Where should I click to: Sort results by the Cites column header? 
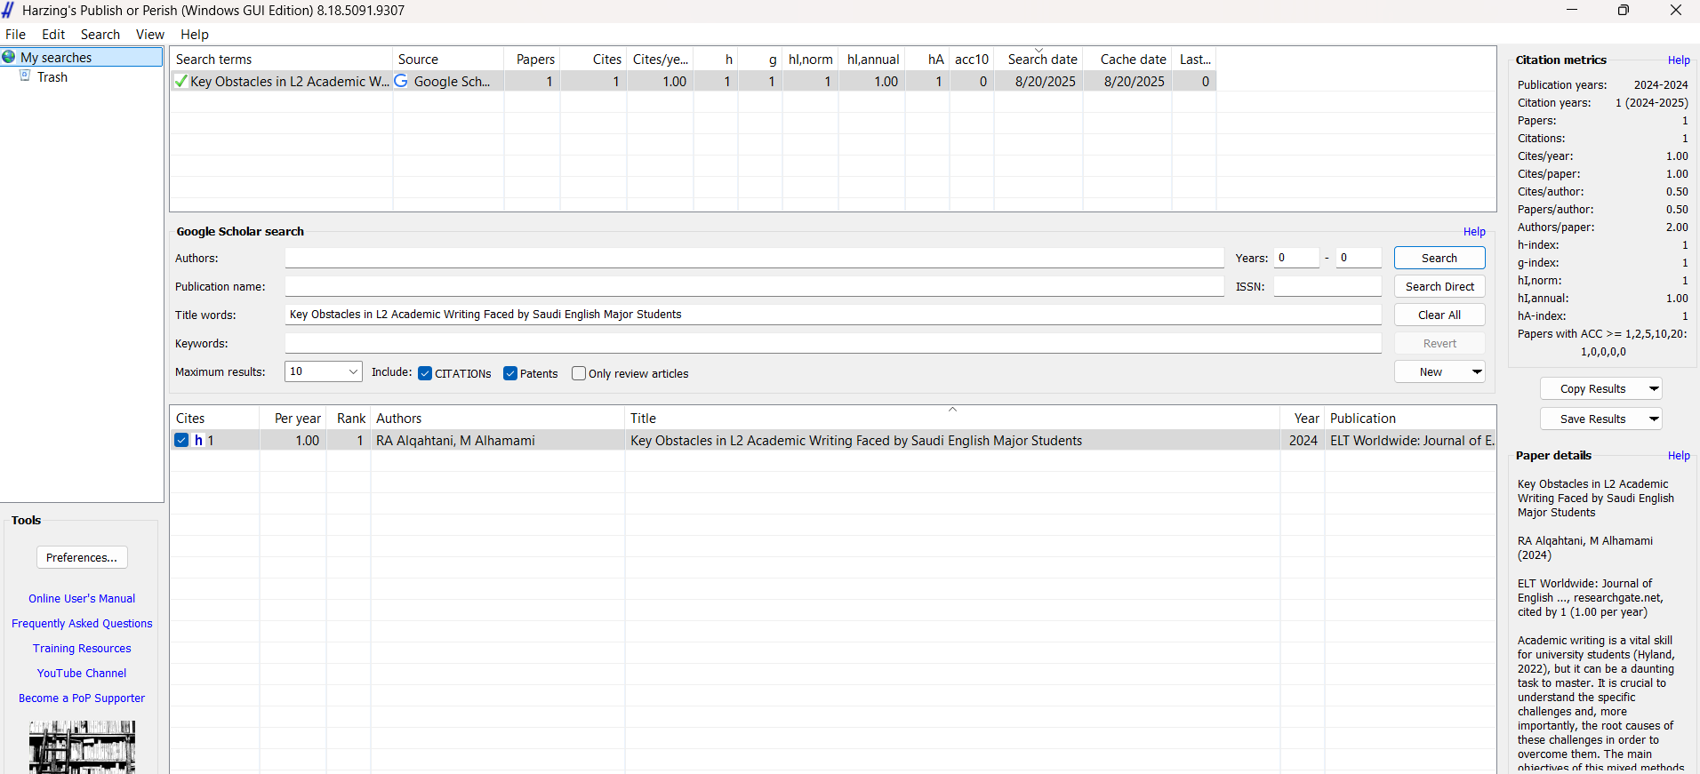click(x=214, y=418)
